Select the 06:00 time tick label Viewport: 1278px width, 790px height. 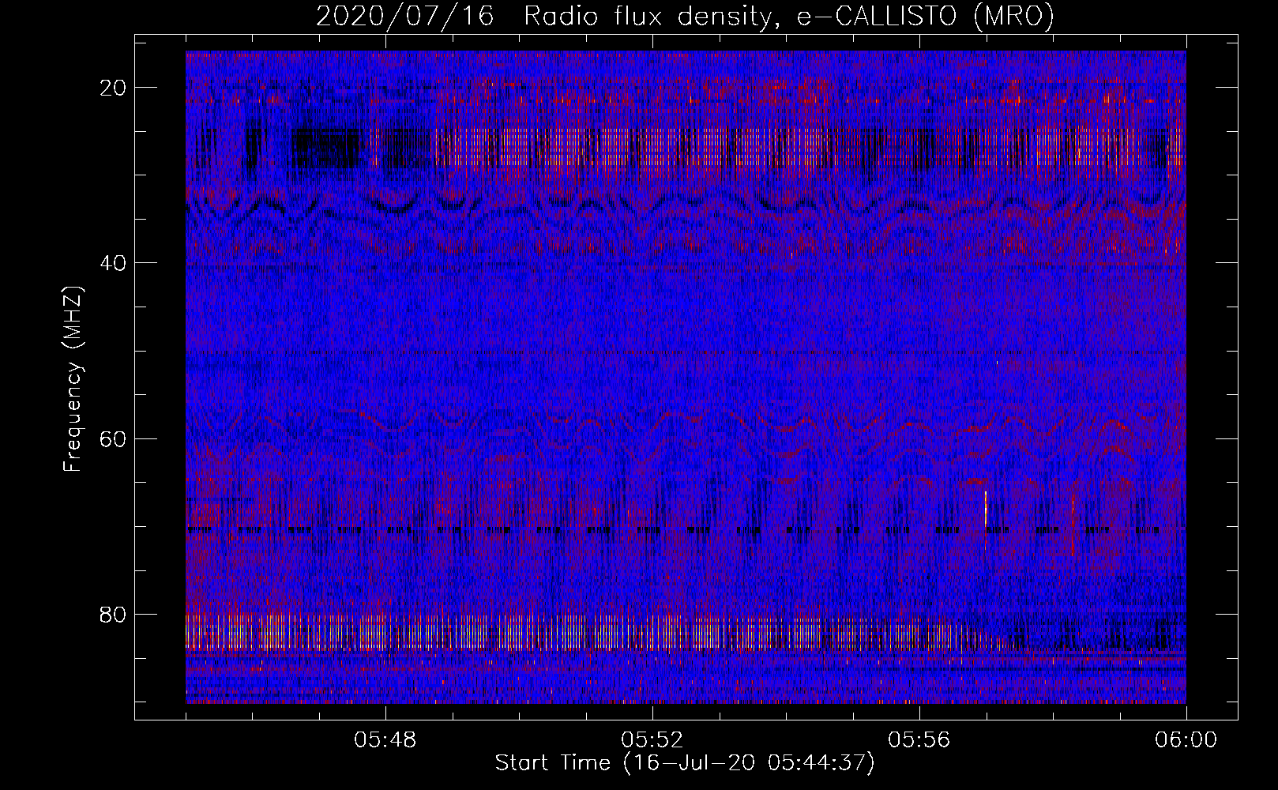click(1186, 740)
